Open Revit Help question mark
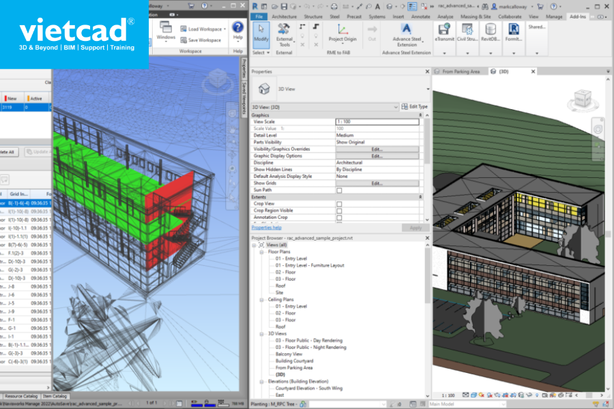This screenshot has height=409, width=614. coord(553,6)
